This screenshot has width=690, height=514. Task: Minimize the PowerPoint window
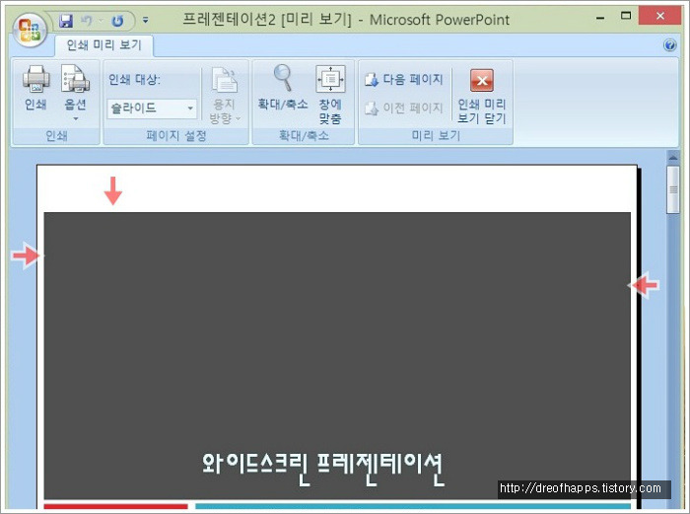pos(600,18)
